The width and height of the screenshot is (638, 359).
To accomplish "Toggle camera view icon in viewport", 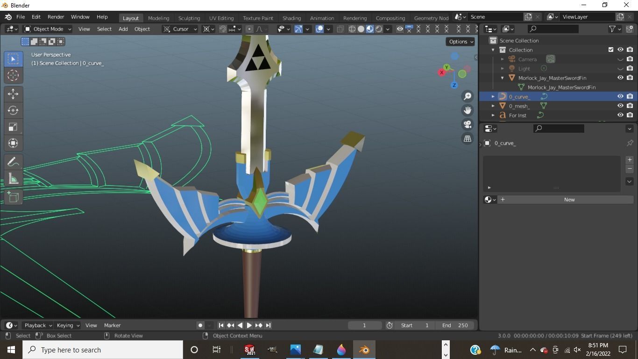I will pos(468,124).
